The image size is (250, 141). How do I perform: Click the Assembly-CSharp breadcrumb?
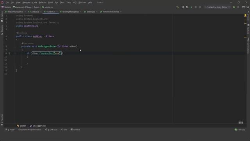pyautogui.click(x=22, y=7)
